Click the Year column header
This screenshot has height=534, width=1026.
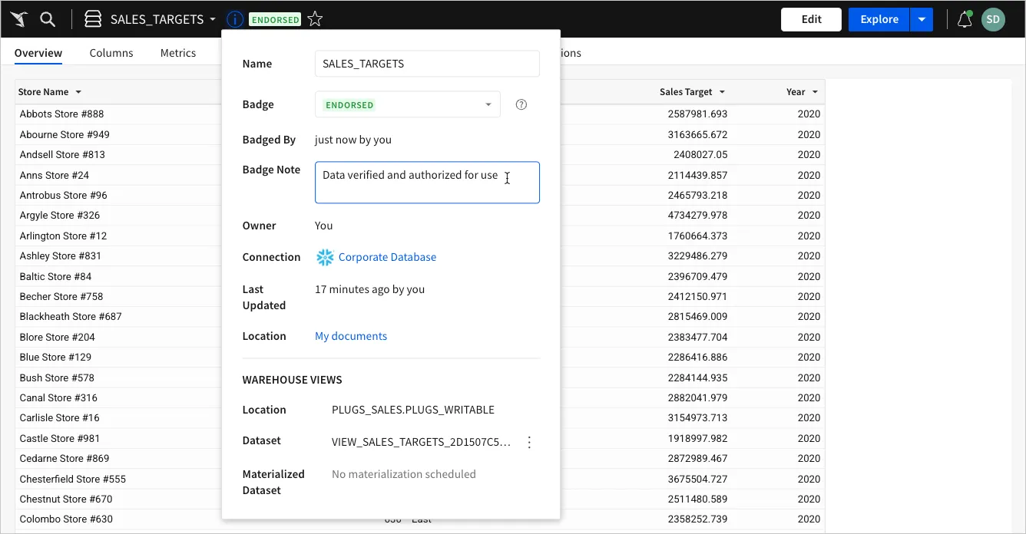796,92
